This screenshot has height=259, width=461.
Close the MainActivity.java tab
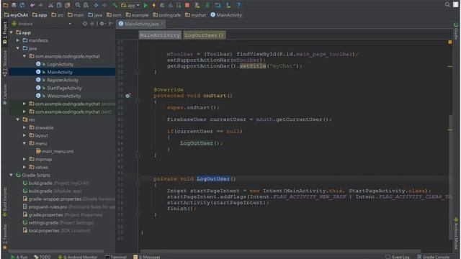(161, 24)
